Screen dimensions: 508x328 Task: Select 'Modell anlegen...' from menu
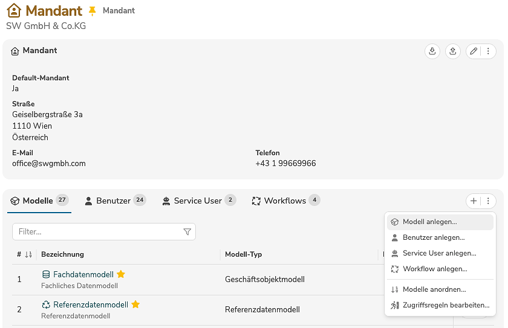click(429, 222)
